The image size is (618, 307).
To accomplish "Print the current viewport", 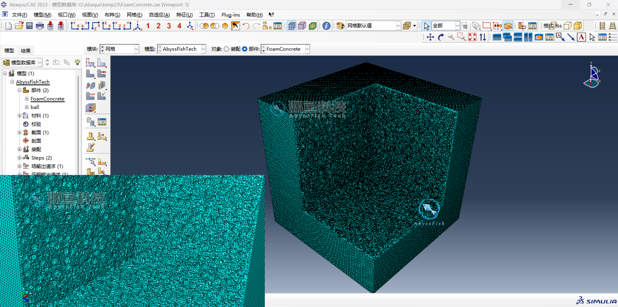I will (40, 26).
